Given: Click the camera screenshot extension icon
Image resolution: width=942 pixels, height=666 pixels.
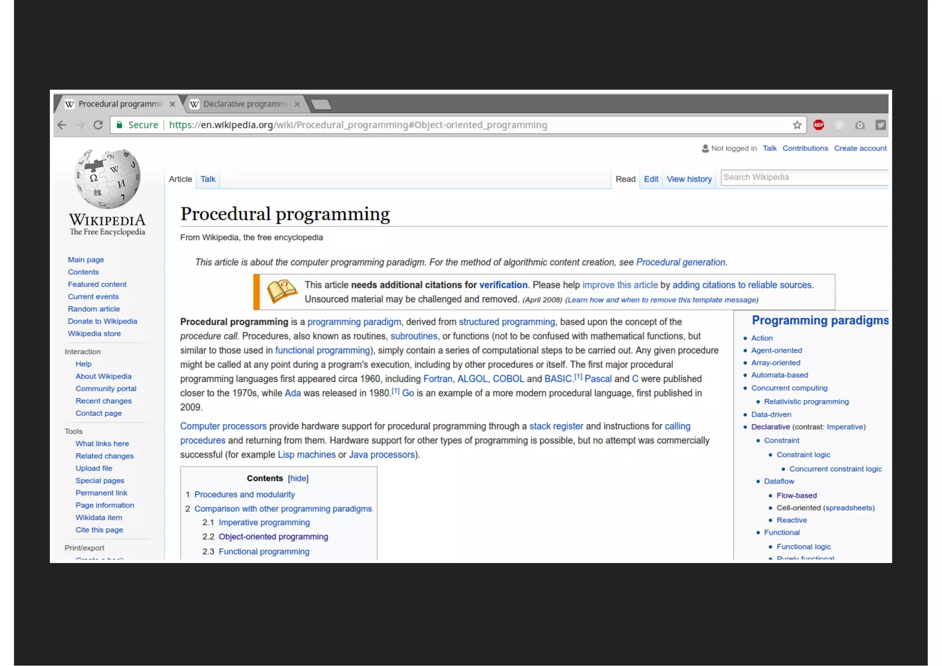Looking at the screenshot, I should (860, 125).
